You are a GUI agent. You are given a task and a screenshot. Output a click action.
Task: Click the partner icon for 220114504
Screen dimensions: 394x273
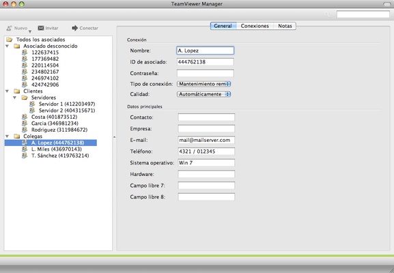[25, 66]
